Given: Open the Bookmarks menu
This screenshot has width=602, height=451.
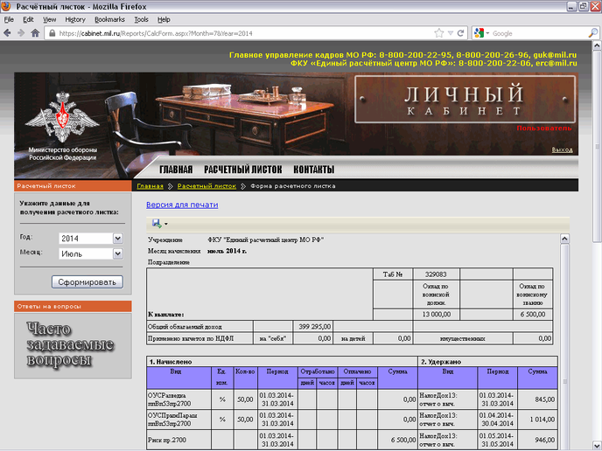Looking at the screenshot, I should tap(109, 19).
